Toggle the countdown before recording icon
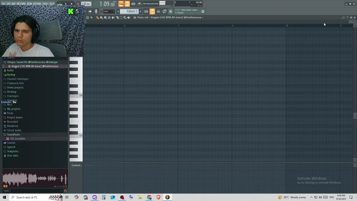357x201 pixels. (x=127, y=4)
